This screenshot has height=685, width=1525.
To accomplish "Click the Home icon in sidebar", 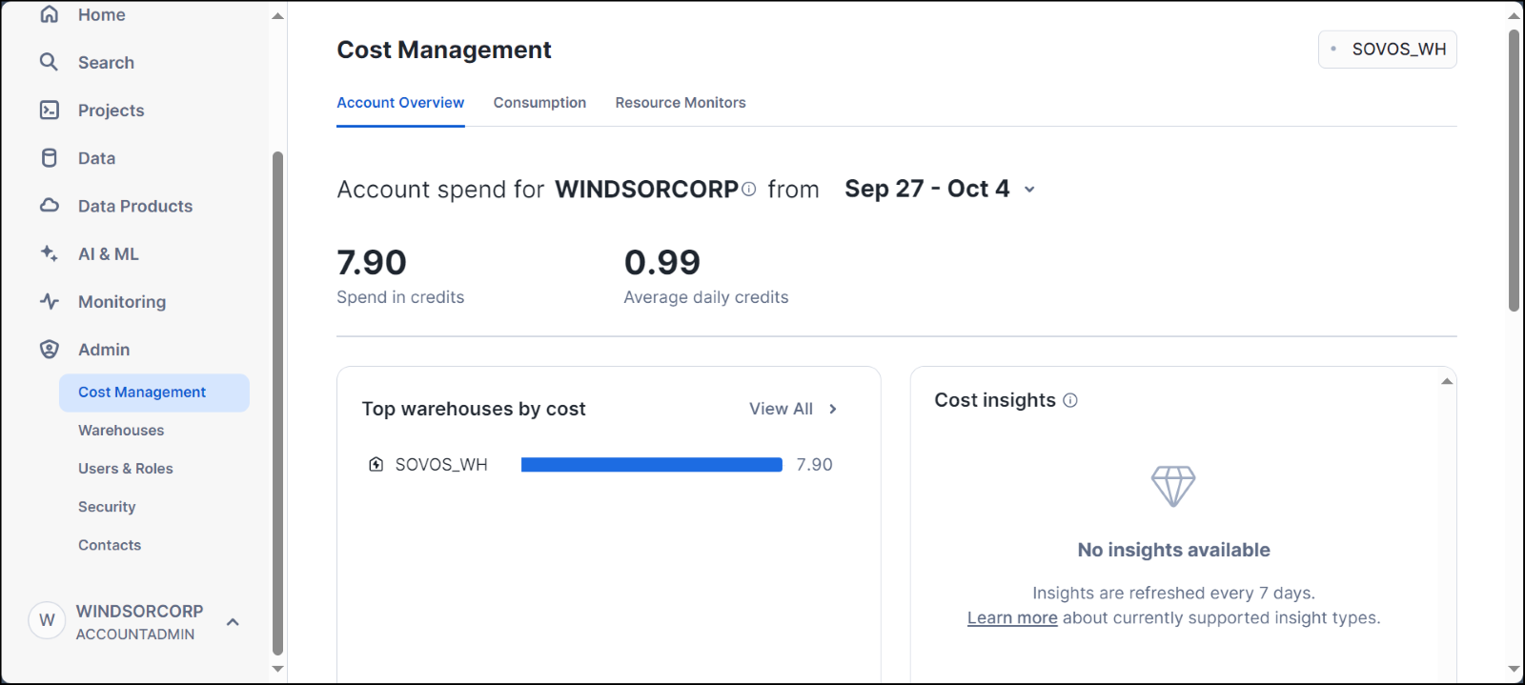I will [x=50, y=14].
